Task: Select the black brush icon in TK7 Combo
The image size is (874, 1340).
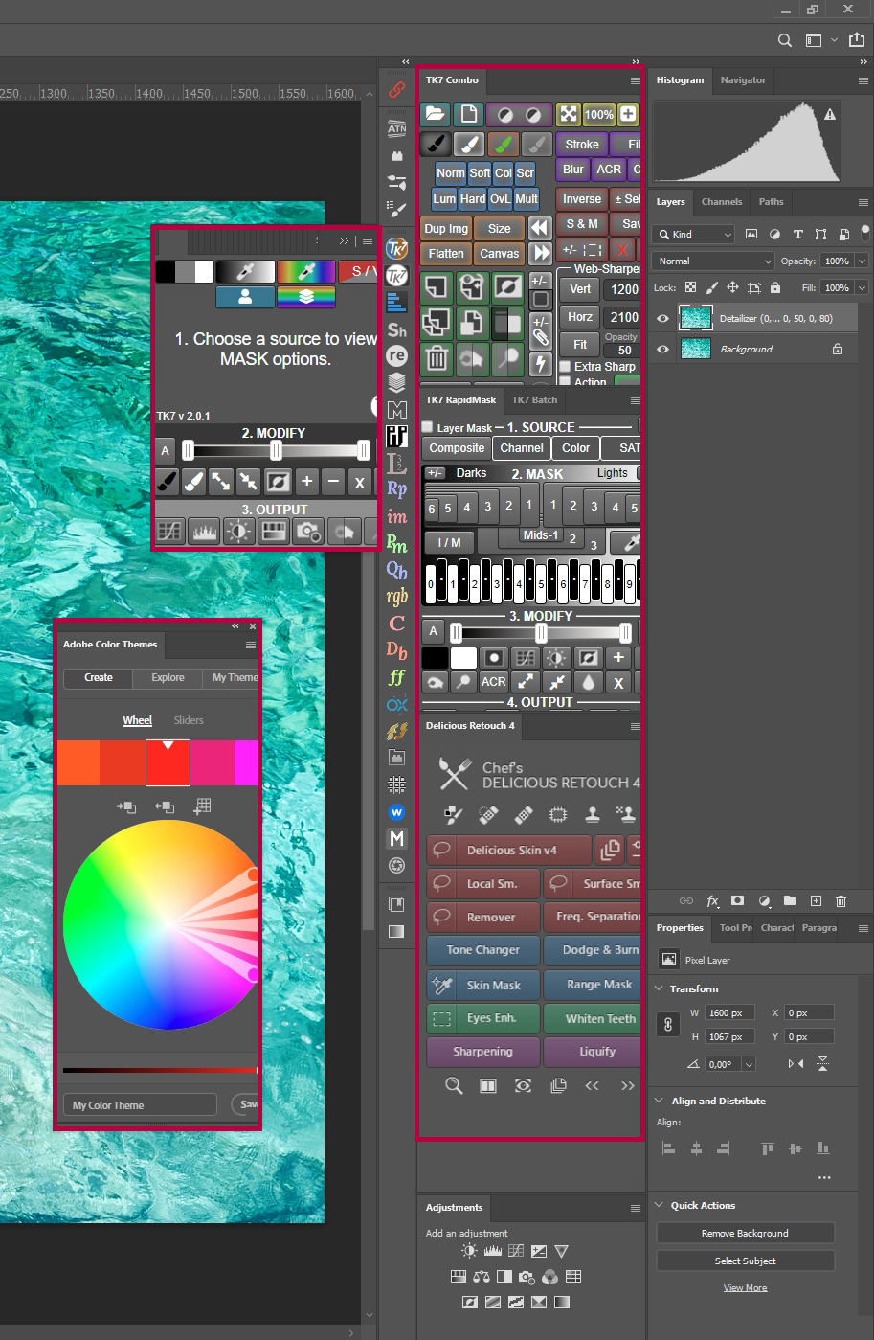Action: click(435, 144)
